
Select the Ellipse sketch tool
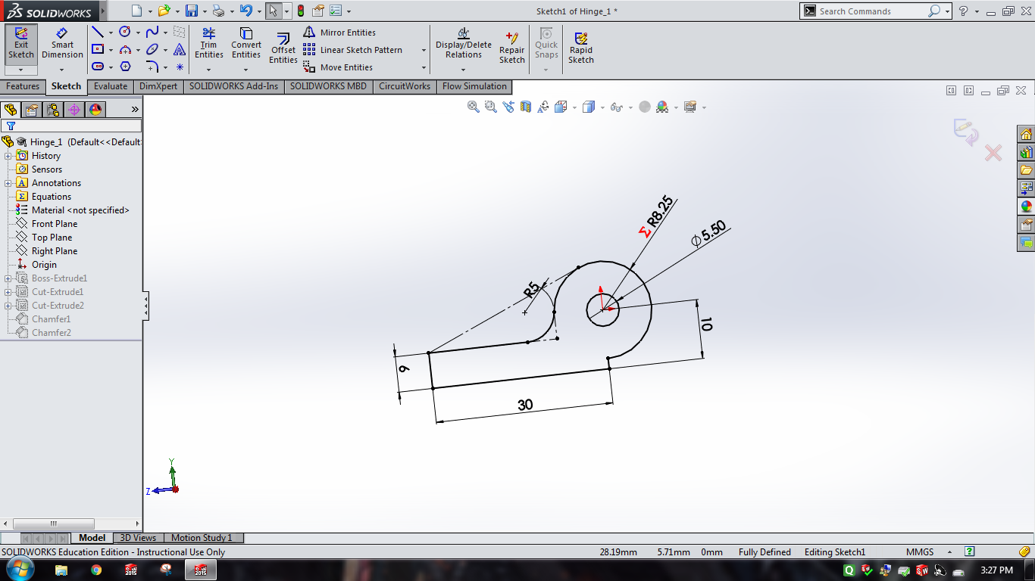(x=152, y=49)
